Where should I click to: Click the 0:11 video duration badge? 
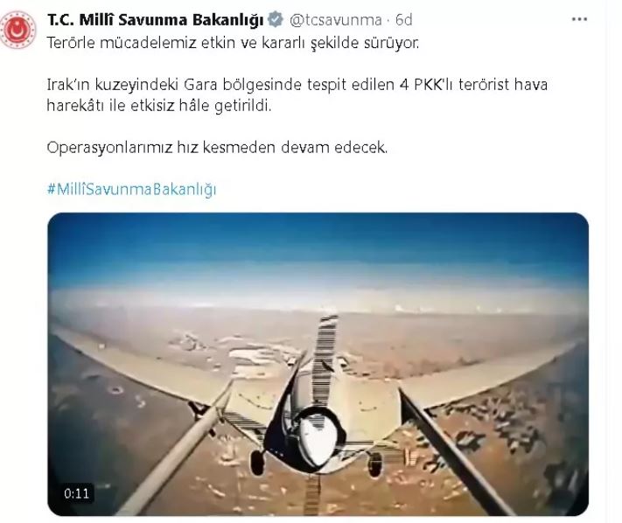tap(77, 493)
